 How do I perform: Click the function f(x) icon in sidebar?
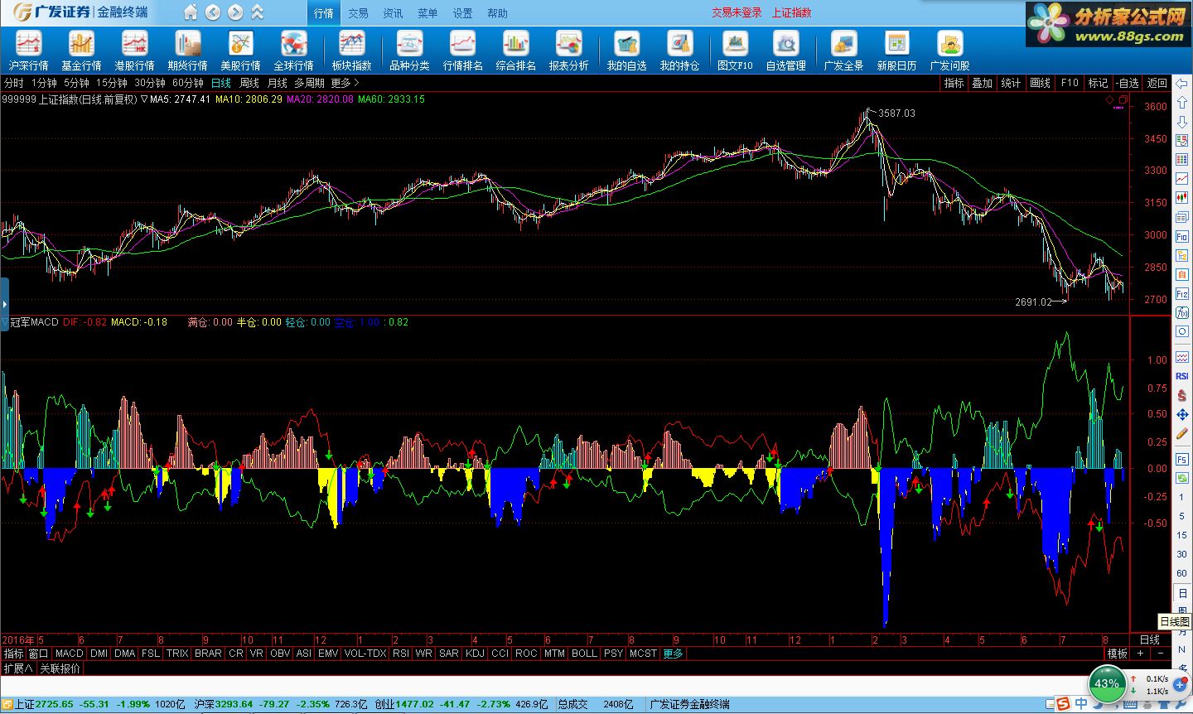[x=1181, y=312]
